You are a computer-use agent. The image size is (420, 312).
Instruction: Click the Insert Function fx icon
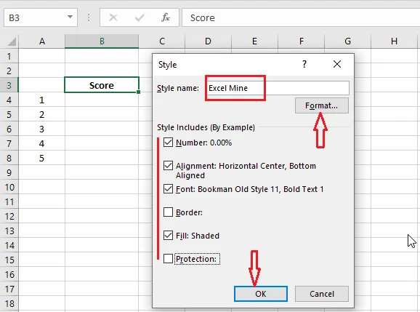[166, 17]
